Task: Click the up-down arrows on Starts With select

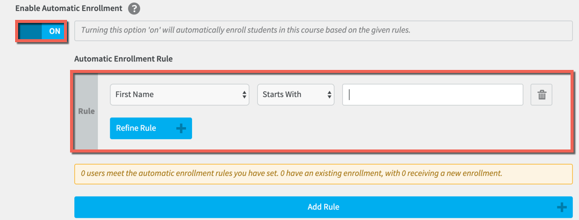Action: 329,95
